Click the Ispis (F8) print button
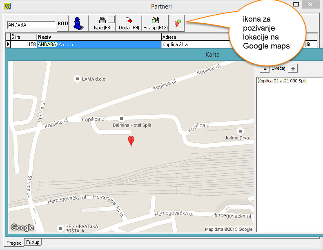This screenshot has height=250, width=323. pyautogui.click(x=102, y=23)
